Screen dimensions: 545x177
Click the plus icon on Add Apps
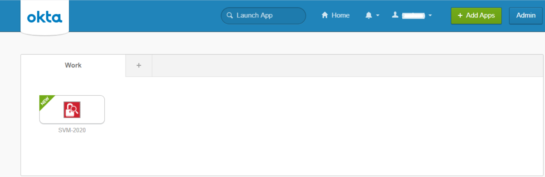click(x=460, y=16)
